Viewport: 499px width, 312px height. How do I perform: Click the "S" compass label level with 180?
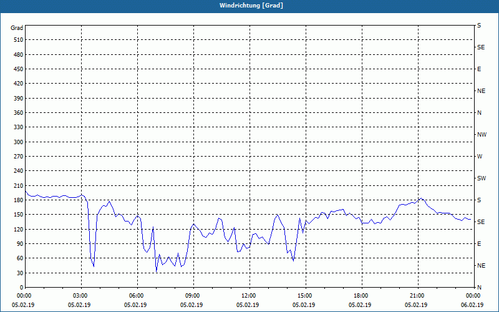479,200
